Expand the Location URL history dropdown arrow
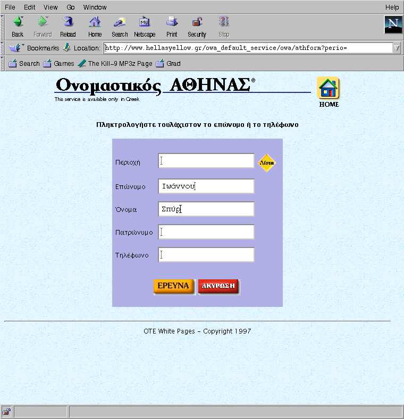Viewport: 404px width, 419px height. (x=397, y=48)
